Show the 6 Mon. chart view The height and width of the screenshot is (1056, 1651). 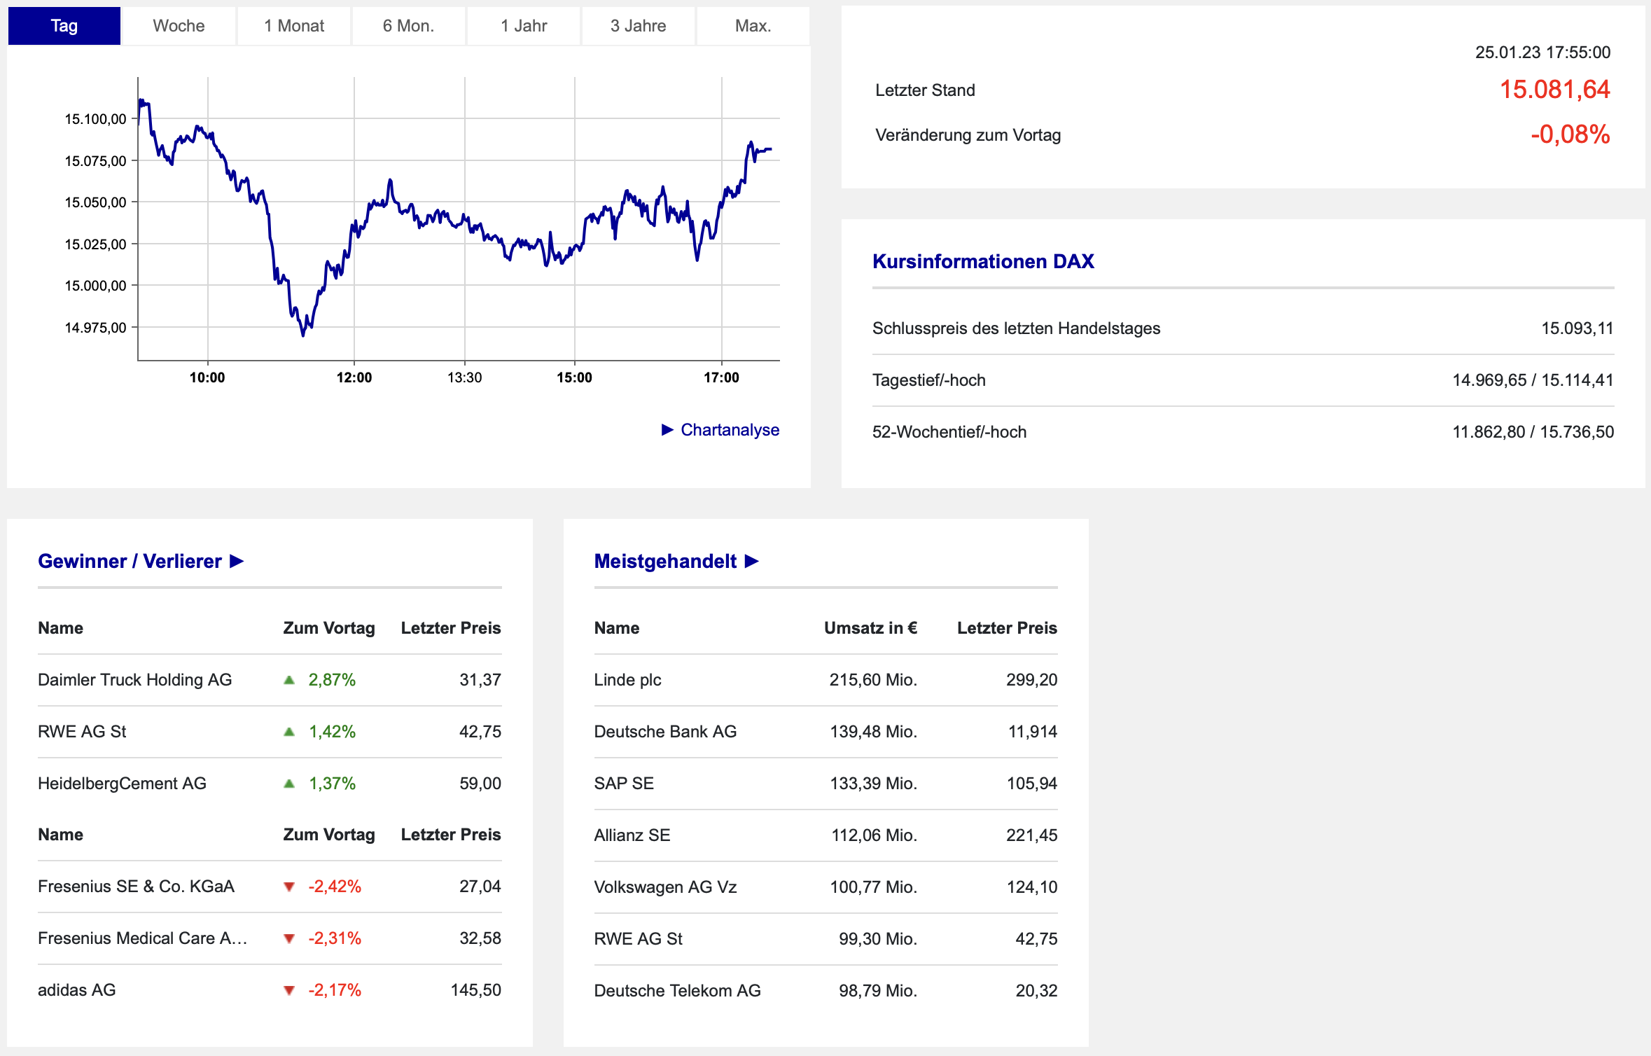pyautogui.click(x=408, y=26)
